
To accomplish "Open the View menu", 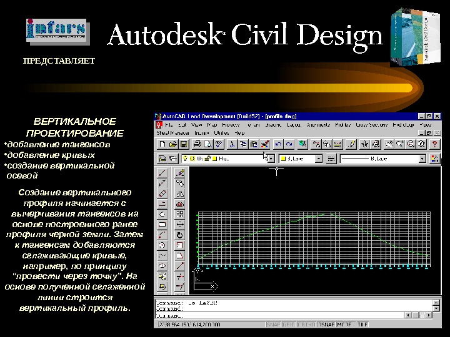I will click(197, 125).
